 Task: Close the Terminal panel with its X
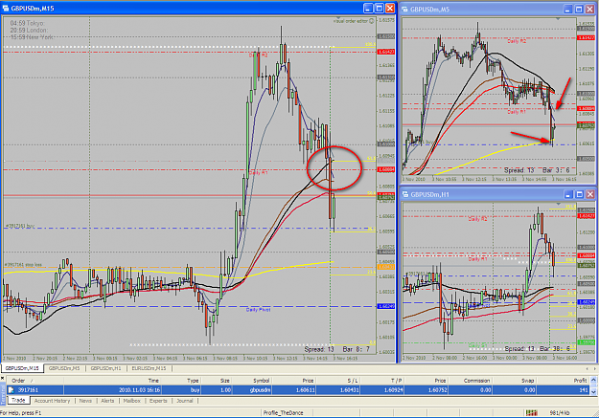pyautogui.click(x=2, y=378)
